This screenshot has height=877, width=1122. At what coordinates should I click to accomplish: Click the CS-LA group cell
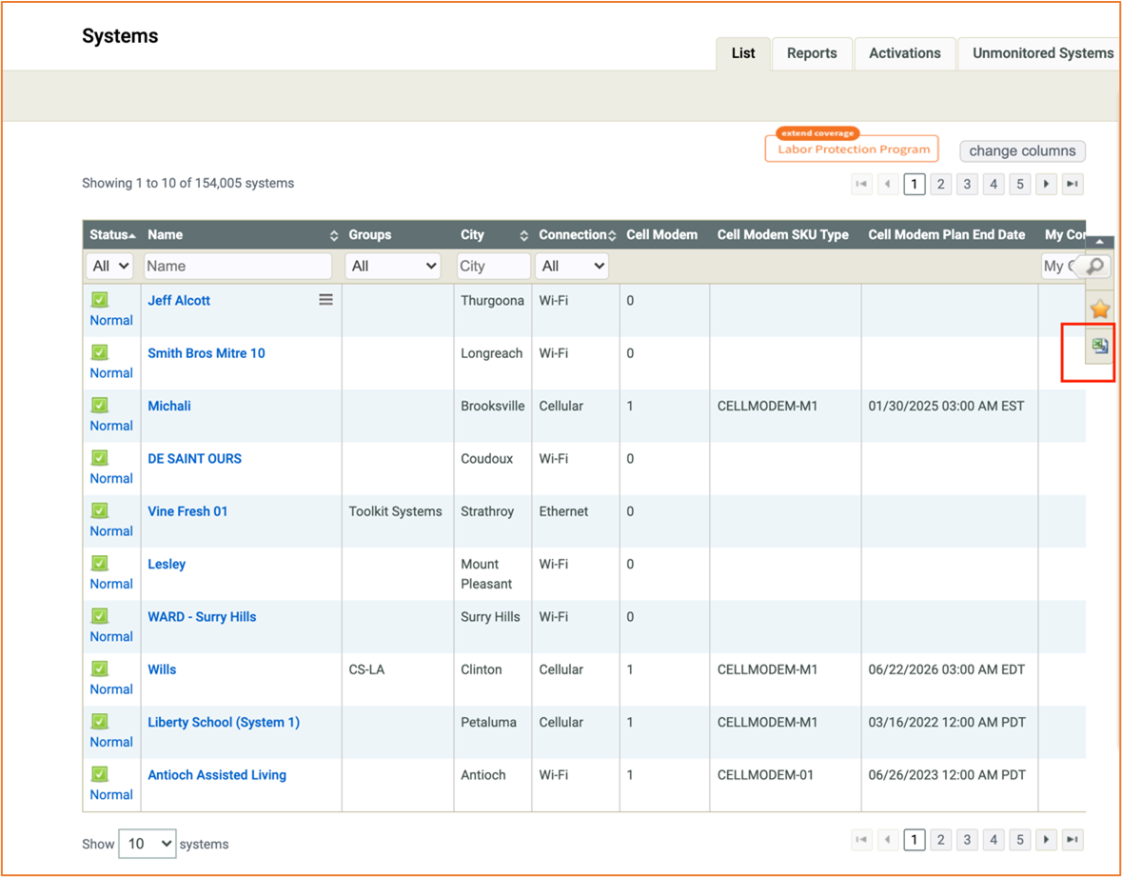pyautogui.click(x=366, y=669)
